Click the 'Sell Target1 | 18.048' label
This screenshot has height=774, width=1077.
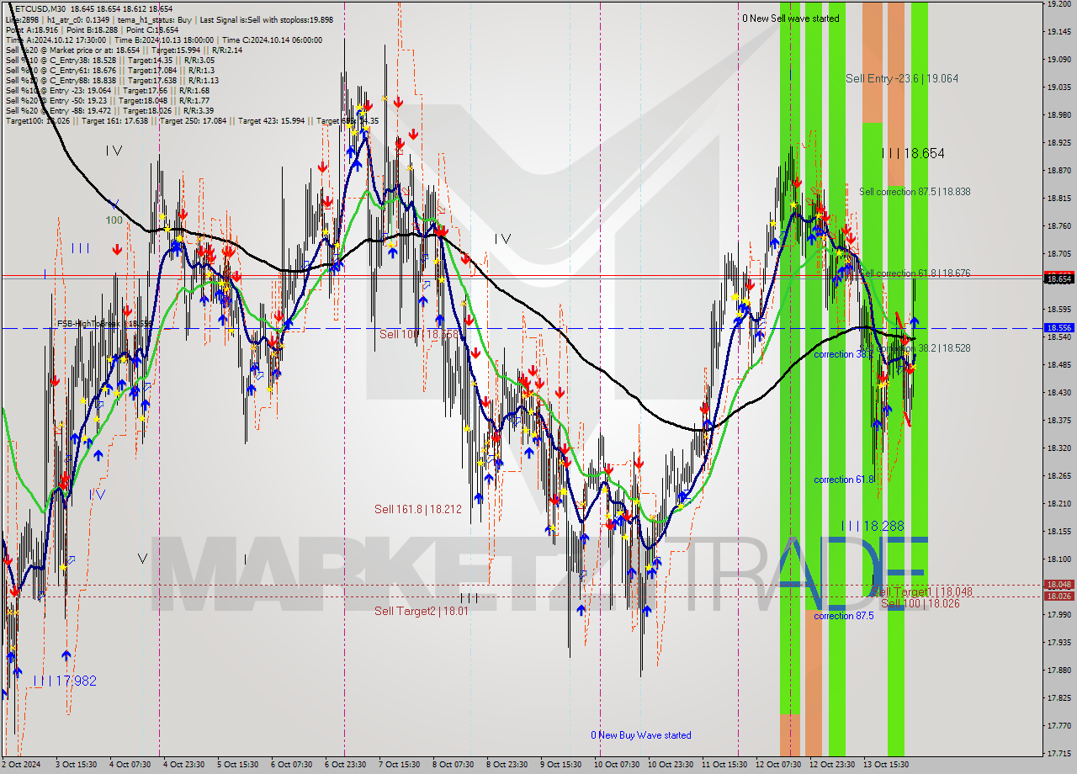[x=922, y=591]
